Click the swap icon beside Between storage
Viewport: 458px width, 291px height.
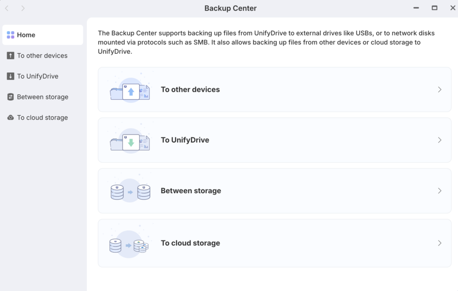(x=11, y=97)
